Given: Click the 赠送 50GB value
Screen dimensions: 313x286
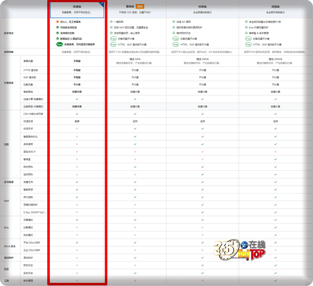Looking at the screenshot, I should (135, 59).
